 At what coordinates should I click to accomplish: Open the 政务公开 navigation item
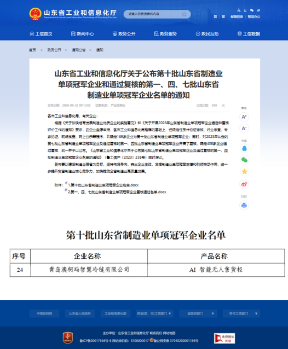click(x=124, y=34)
